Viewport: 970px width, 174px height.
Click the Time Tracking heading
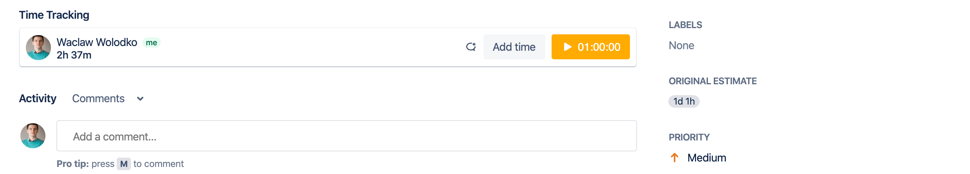point(54,15)
